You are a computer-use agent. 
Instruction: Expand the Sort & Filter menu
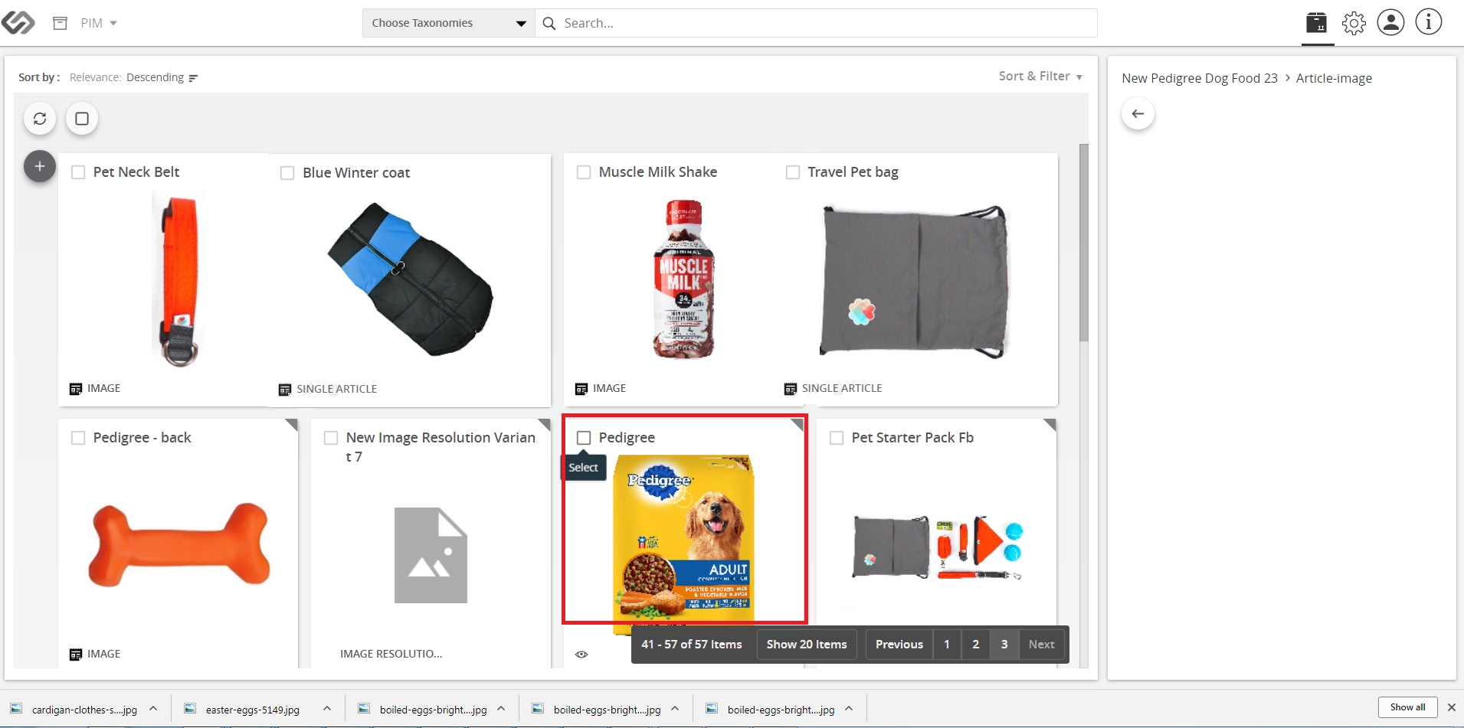(x=1040, y=76)
